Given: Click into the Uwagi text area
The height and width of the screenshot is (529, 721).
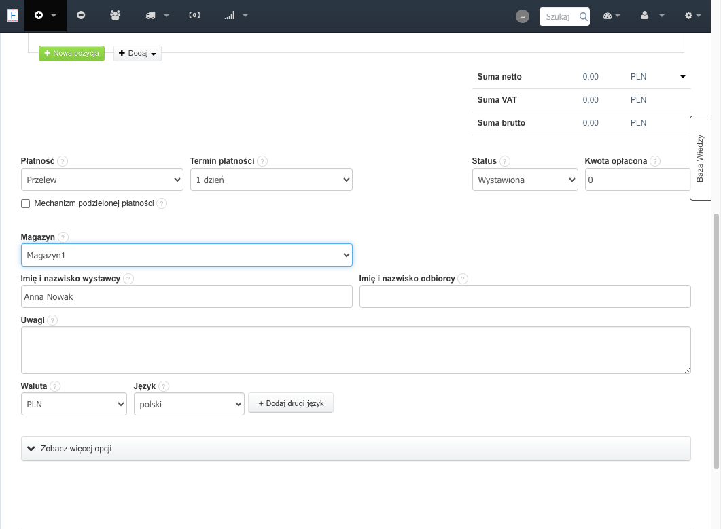Looking at the screenshot, I should [x=356, y=350].
